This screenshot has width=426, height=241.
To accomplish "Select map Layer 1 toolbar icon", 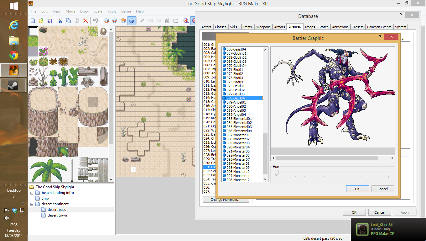I will [x=106, y=21].
